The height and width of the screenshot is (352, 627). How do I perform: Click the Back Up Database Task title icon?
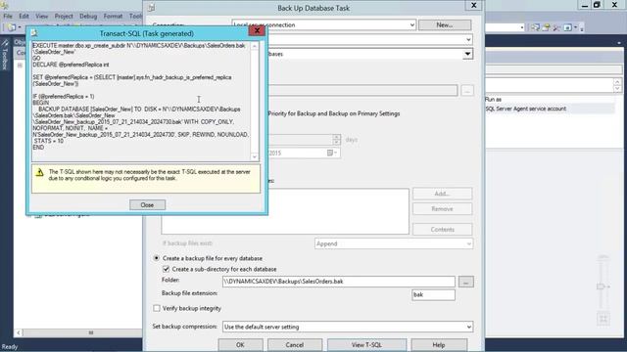click(151, 8)
